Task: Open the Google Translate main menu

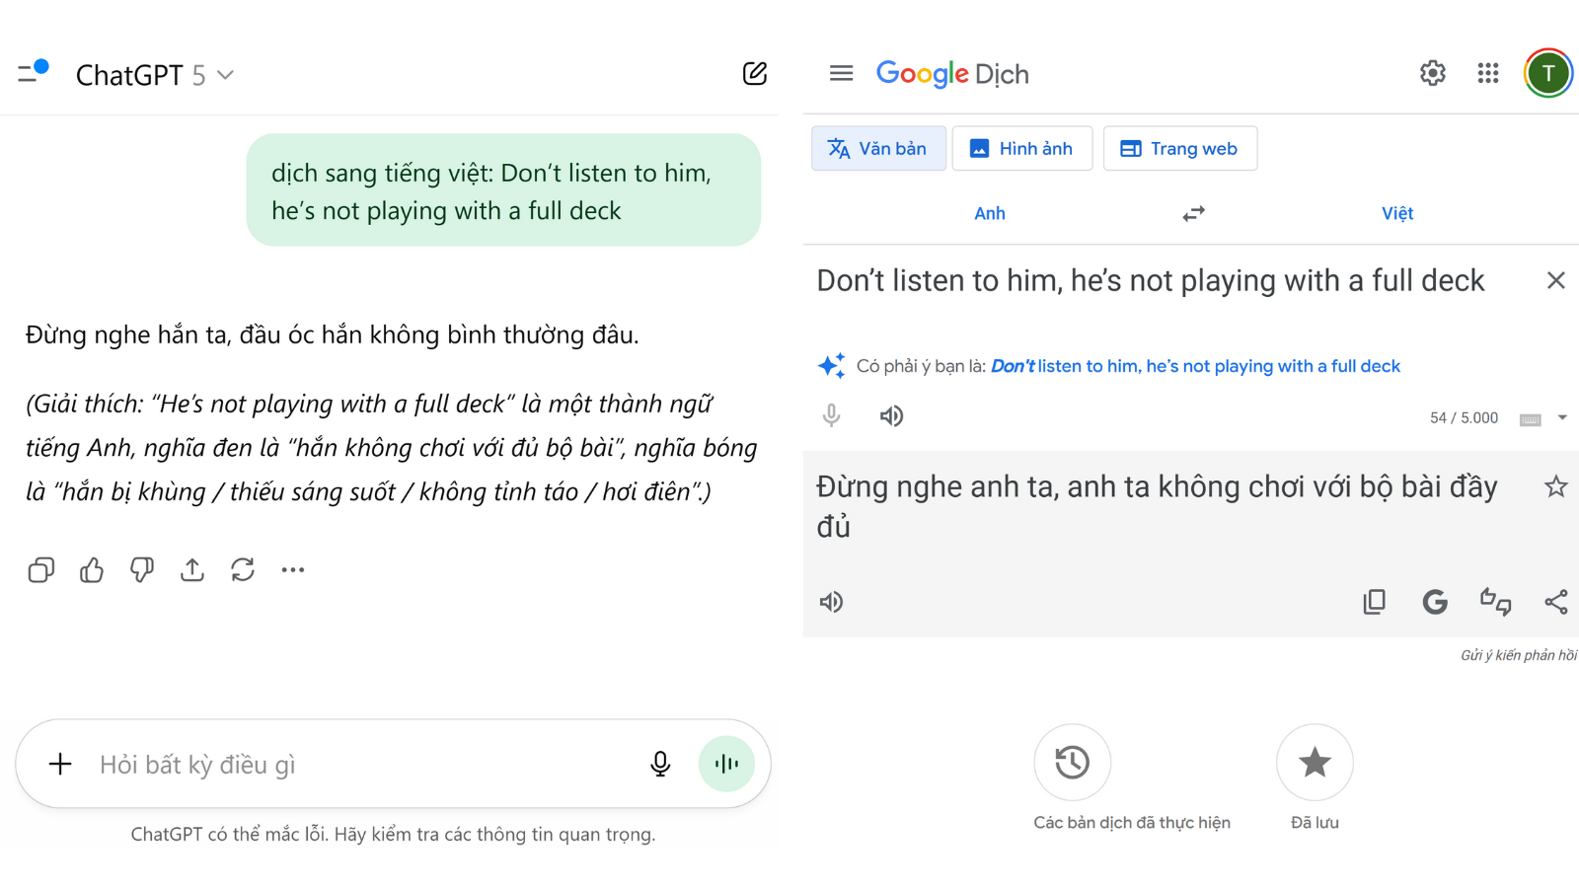Action: (841, 74)
